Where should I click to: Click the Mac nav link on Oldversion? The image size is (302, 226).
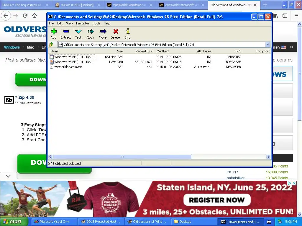[31, 47]
